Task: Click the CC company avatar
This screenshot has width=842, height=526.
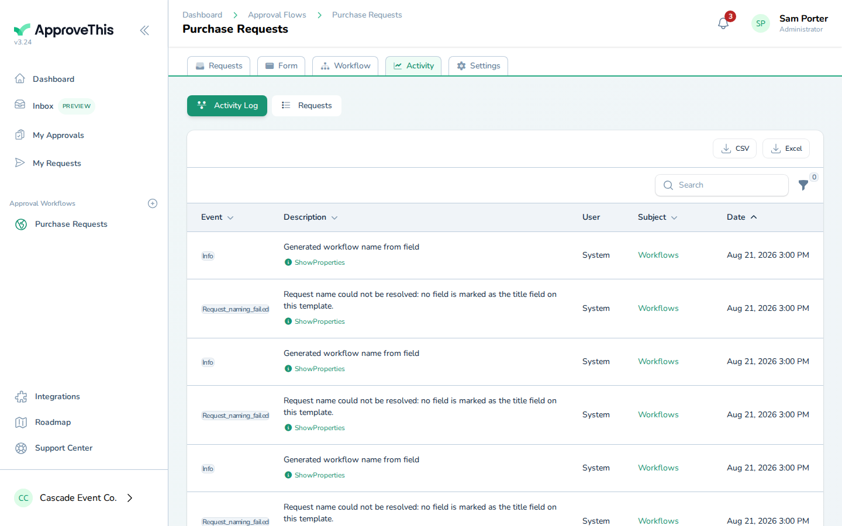Action: click(23, 498)
